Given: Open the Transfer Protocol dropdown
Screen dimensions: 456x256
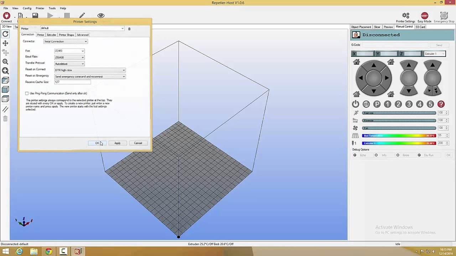Looking at the screenshot, I should [x=69, y=64].
